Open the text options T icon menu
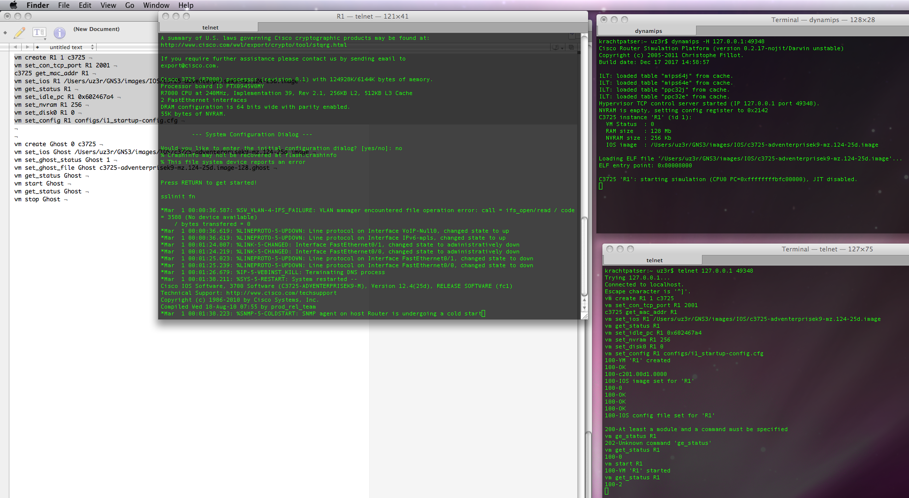This screenshot has height=498, width=909. 39,32
